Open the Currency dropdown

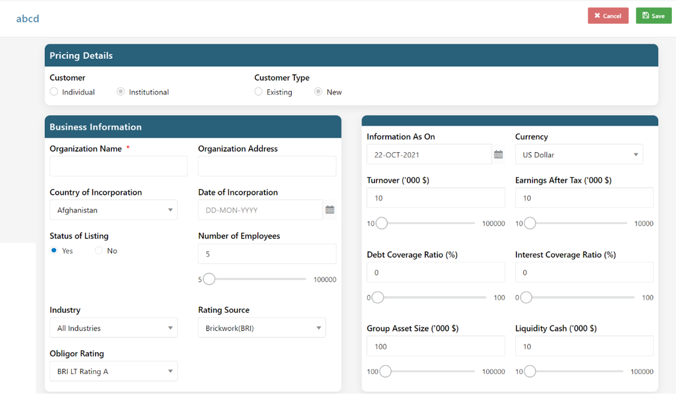(579, 154)
